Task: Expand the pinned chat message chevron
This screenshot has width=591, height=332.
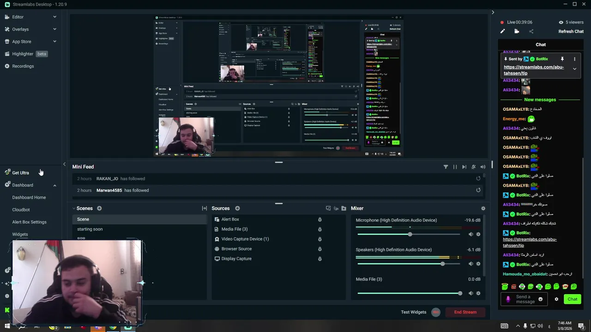Action: [x=574, y=69]
